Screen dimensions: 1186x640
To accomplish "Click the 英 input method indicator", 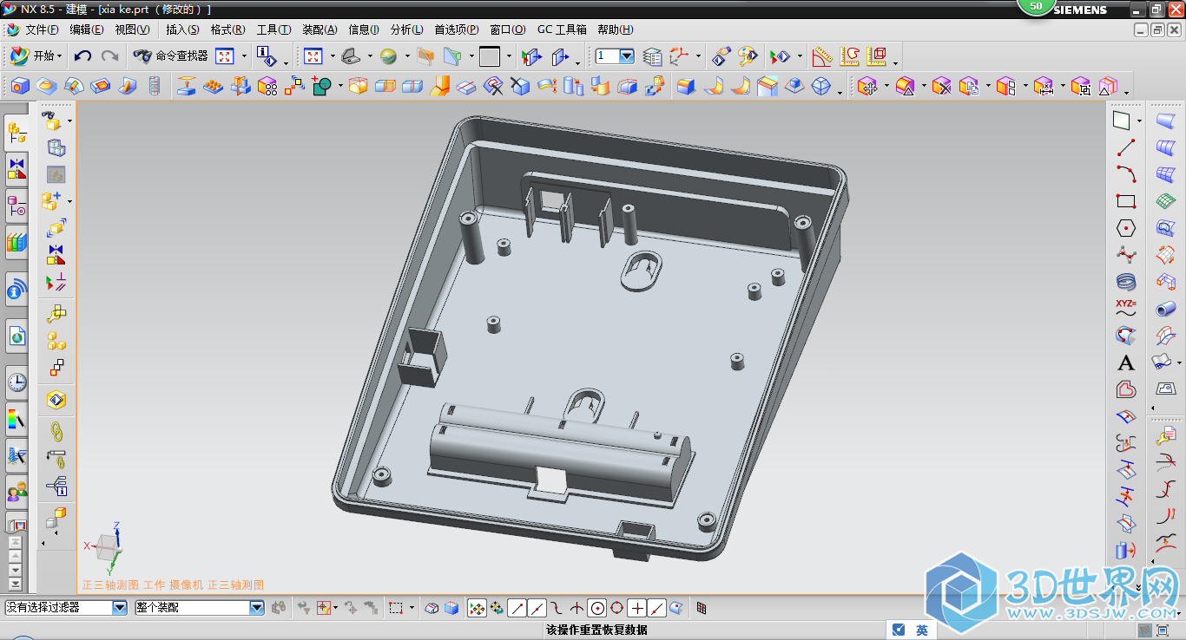I will click(x=921, y=630).
